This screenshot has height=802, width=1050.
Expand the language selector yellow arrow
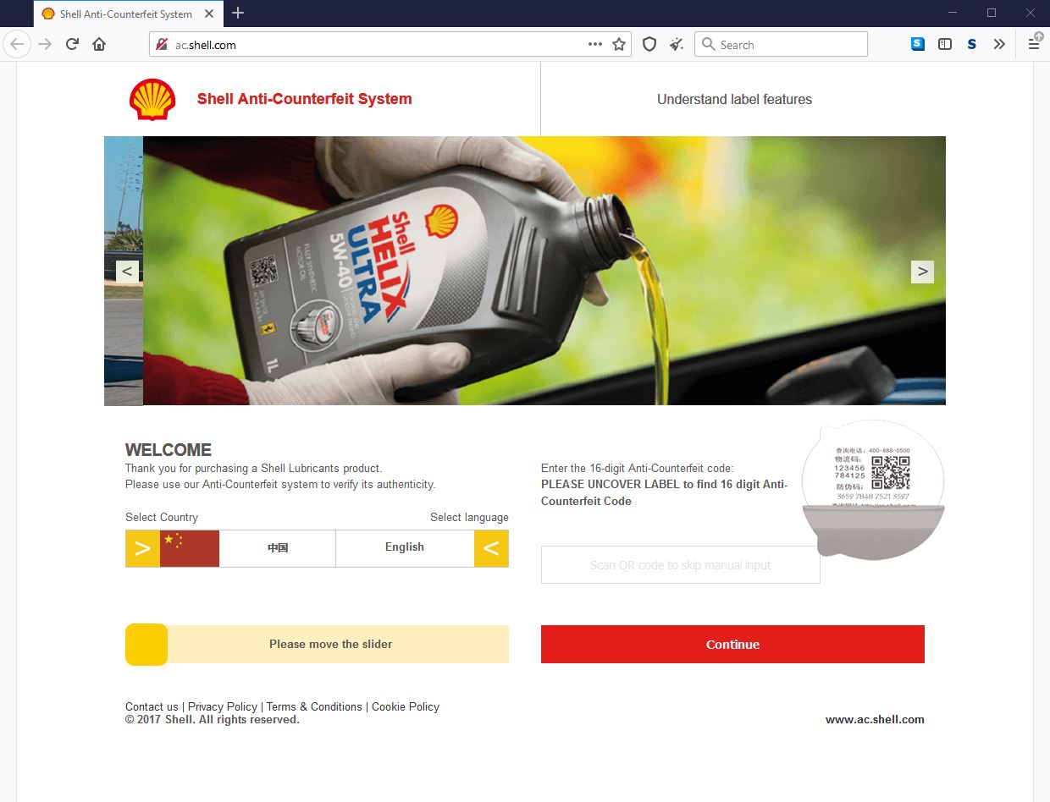tap(491, 548)
